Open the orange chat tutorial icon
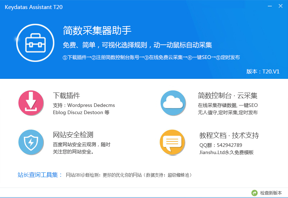The image size is (288, 198). (x=172, y=142)
